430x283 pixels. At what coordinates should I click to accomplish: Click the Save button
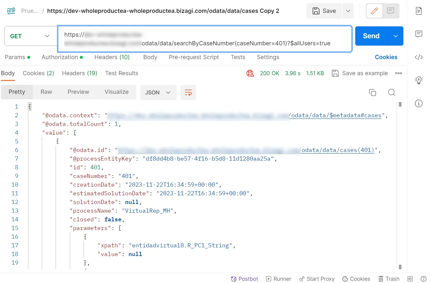(324, 11)
